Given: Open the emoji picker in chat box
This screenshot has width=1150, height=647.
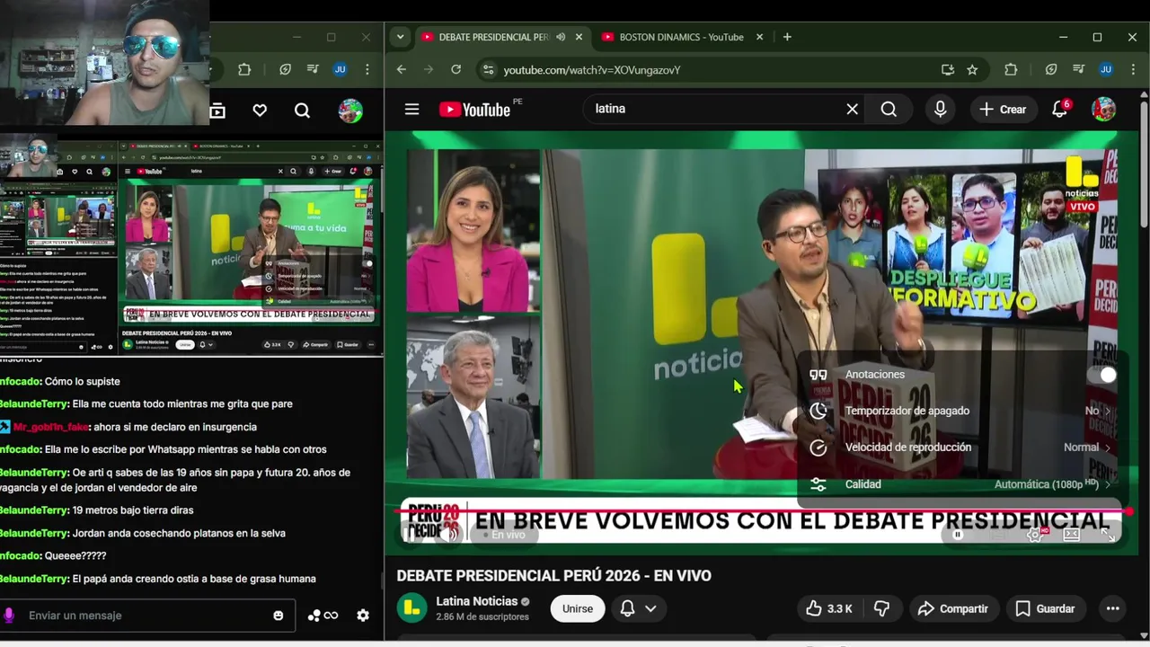Looking at the screenshot, I should point(279,616).
